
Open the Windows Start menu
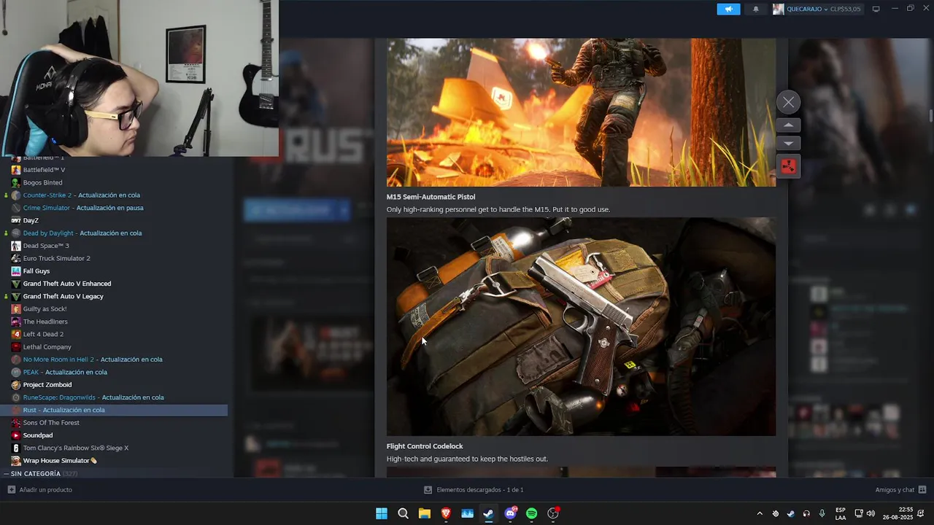coord(382,513)
